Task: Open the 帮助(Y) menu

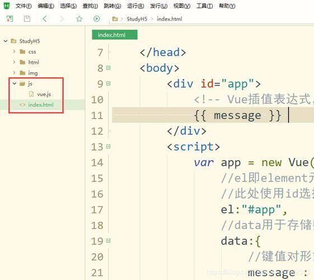Action: point(227,6)
